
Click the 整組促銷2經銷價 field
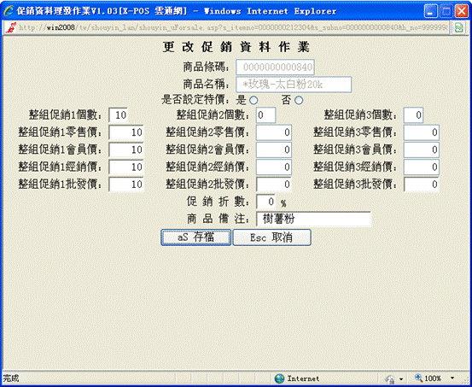[x=274, y=167]
